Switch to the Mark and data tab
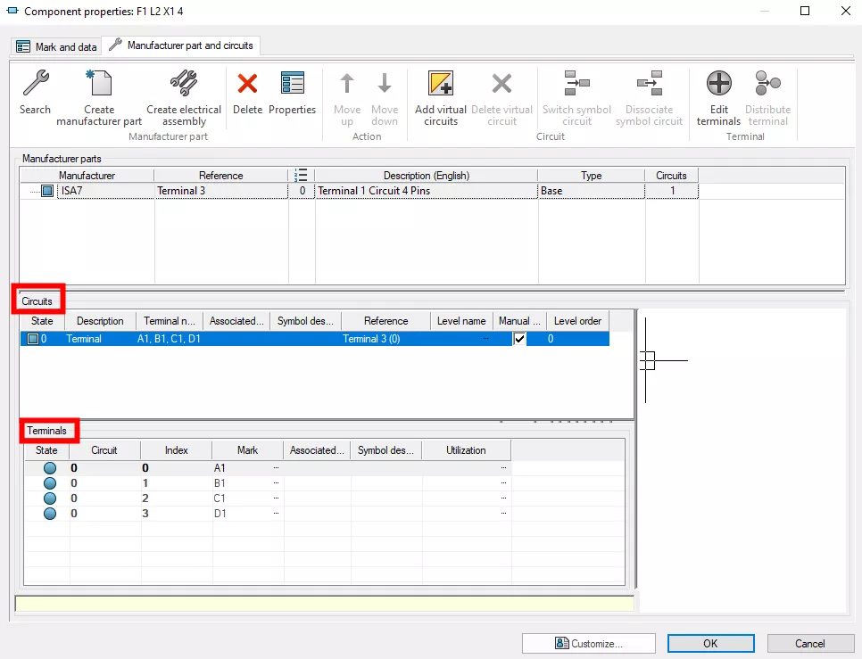The image size is (862, 659). click(57, 46)
